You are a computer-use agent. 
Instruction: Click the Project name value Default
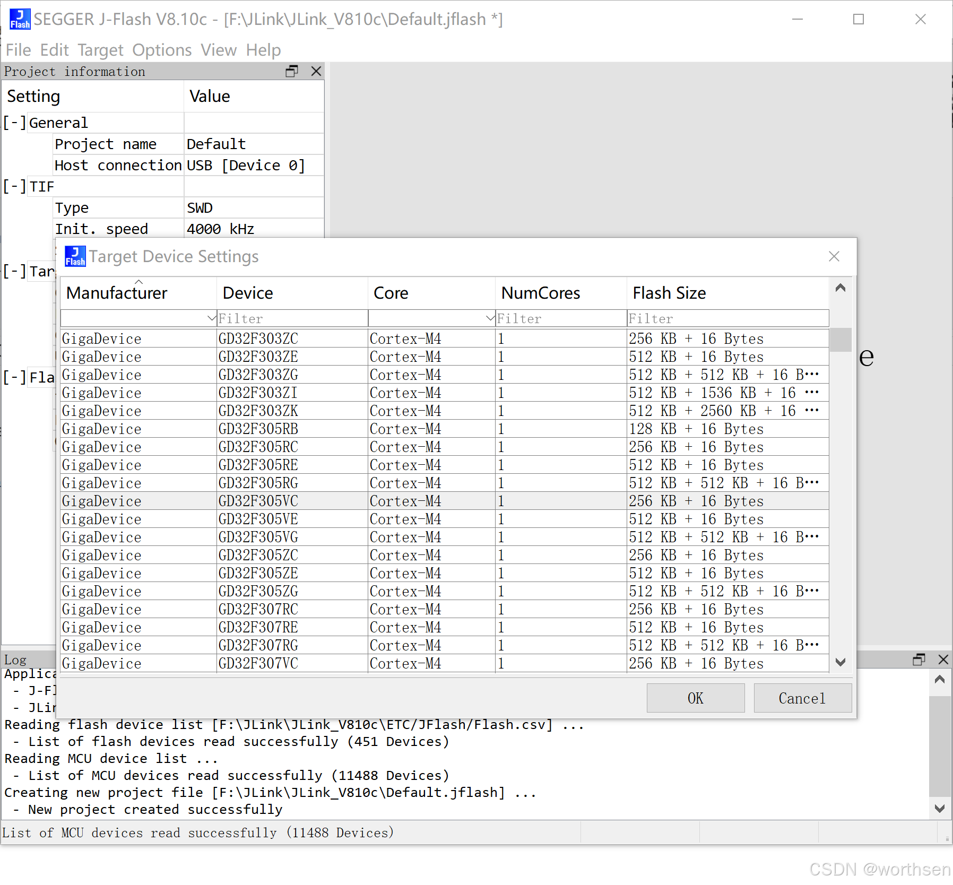tap(254, 144)
